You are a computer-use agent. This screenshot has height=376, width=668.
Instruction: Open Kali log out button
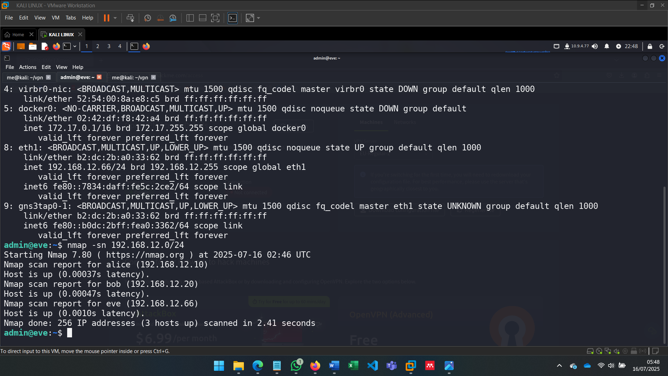662,46
